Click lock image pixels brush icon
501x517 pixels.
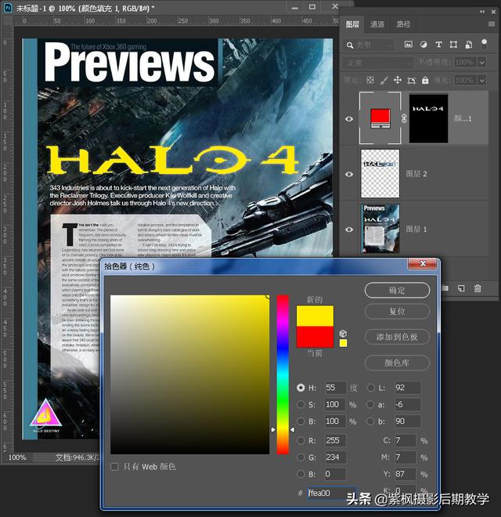384,80
